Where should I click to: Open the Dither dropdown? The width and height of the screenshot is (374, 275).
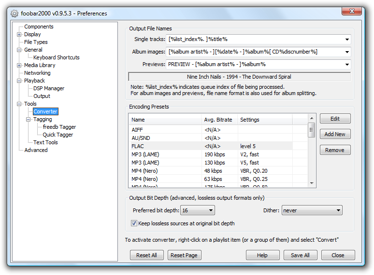point(338,210)
